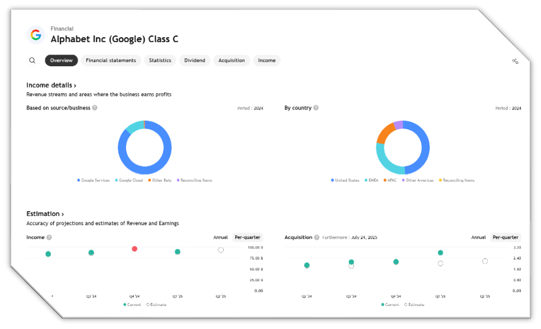
Task: Toggle Estimate legend under Acquisition chart
Action: [414, 305]
